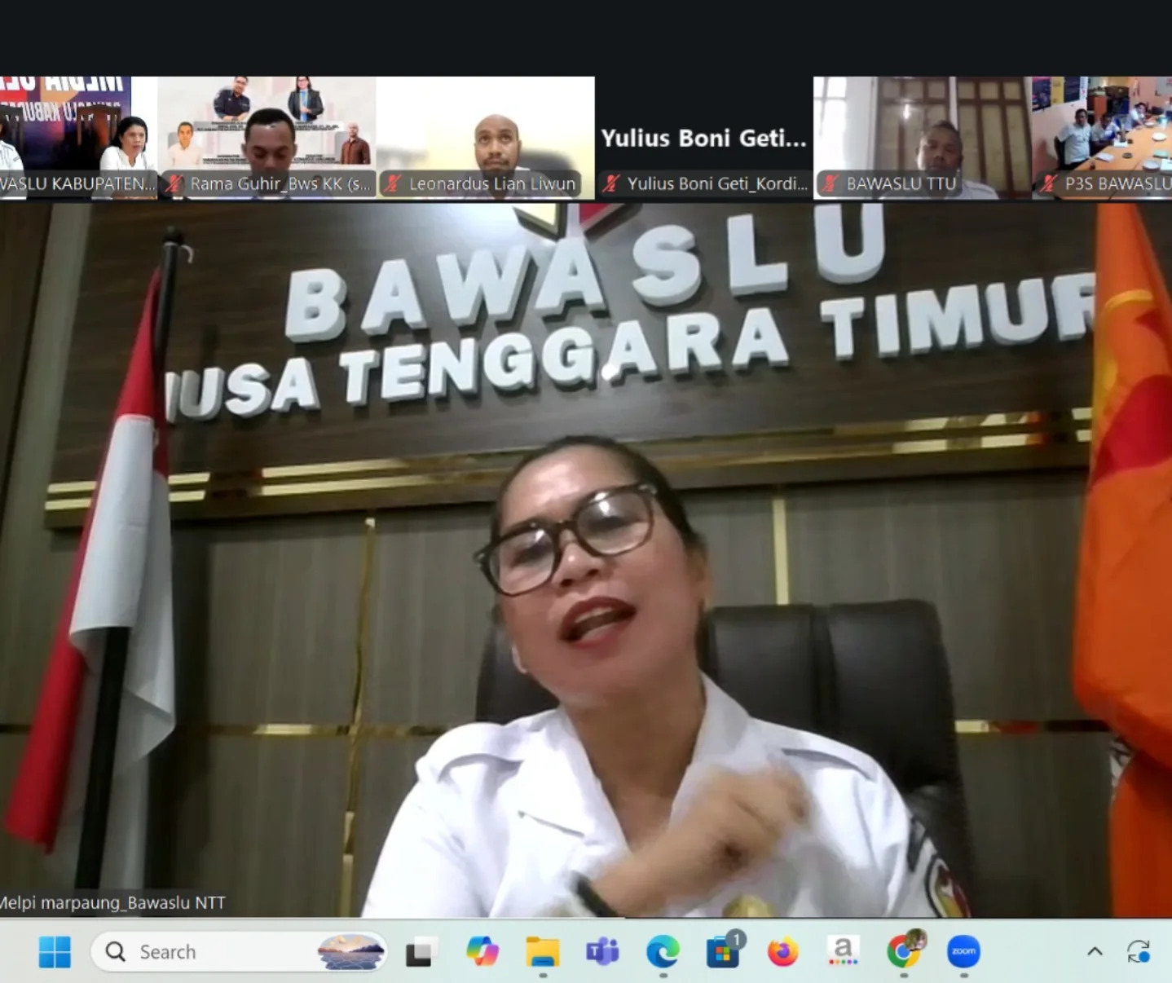Select the P3S BAWASLU video thumbnail
Image resolution: width=1172 pixels, height=983 pixels.
[1102, 137]
